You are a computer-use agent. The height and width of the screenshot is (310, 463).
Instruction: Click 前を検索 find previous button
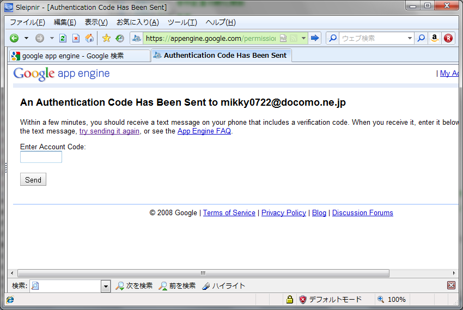tap(177, 286)
